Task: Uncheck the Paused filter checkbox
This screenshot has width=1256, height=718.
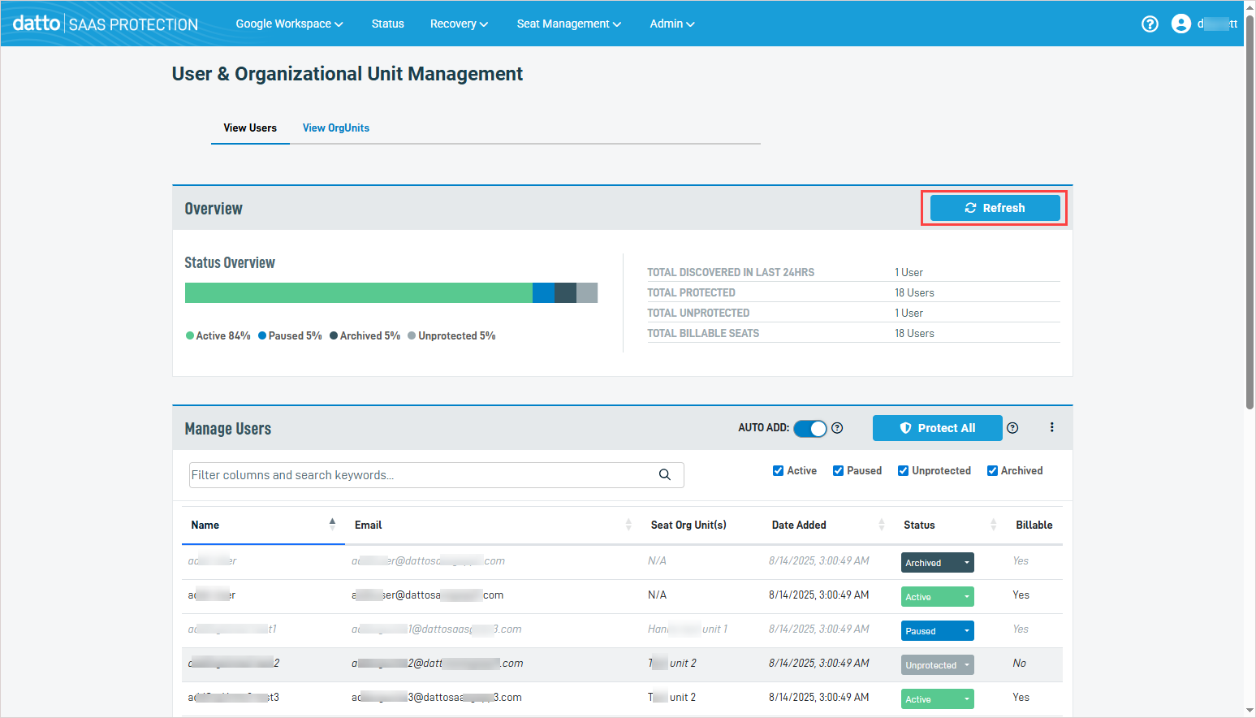Action: click(838, 470)
